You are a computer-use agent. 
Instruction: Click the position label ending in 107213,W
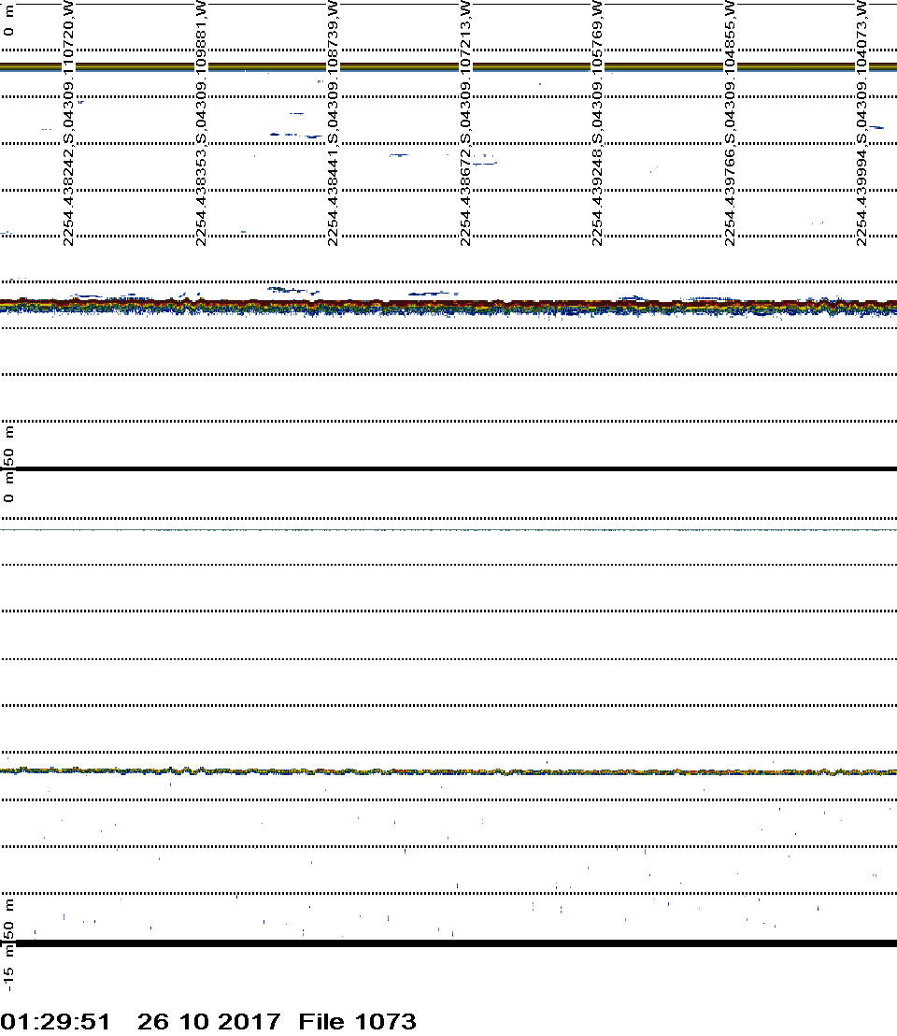pos(465,122)
